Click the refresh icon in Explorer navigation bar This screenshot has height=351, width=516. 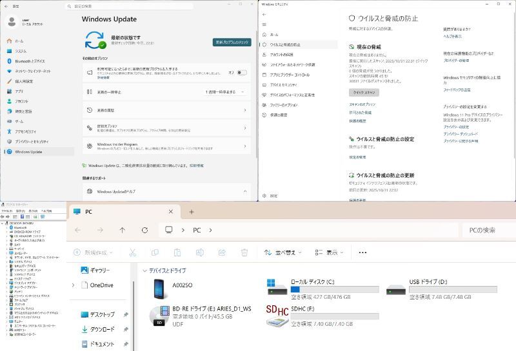(144, 230)
